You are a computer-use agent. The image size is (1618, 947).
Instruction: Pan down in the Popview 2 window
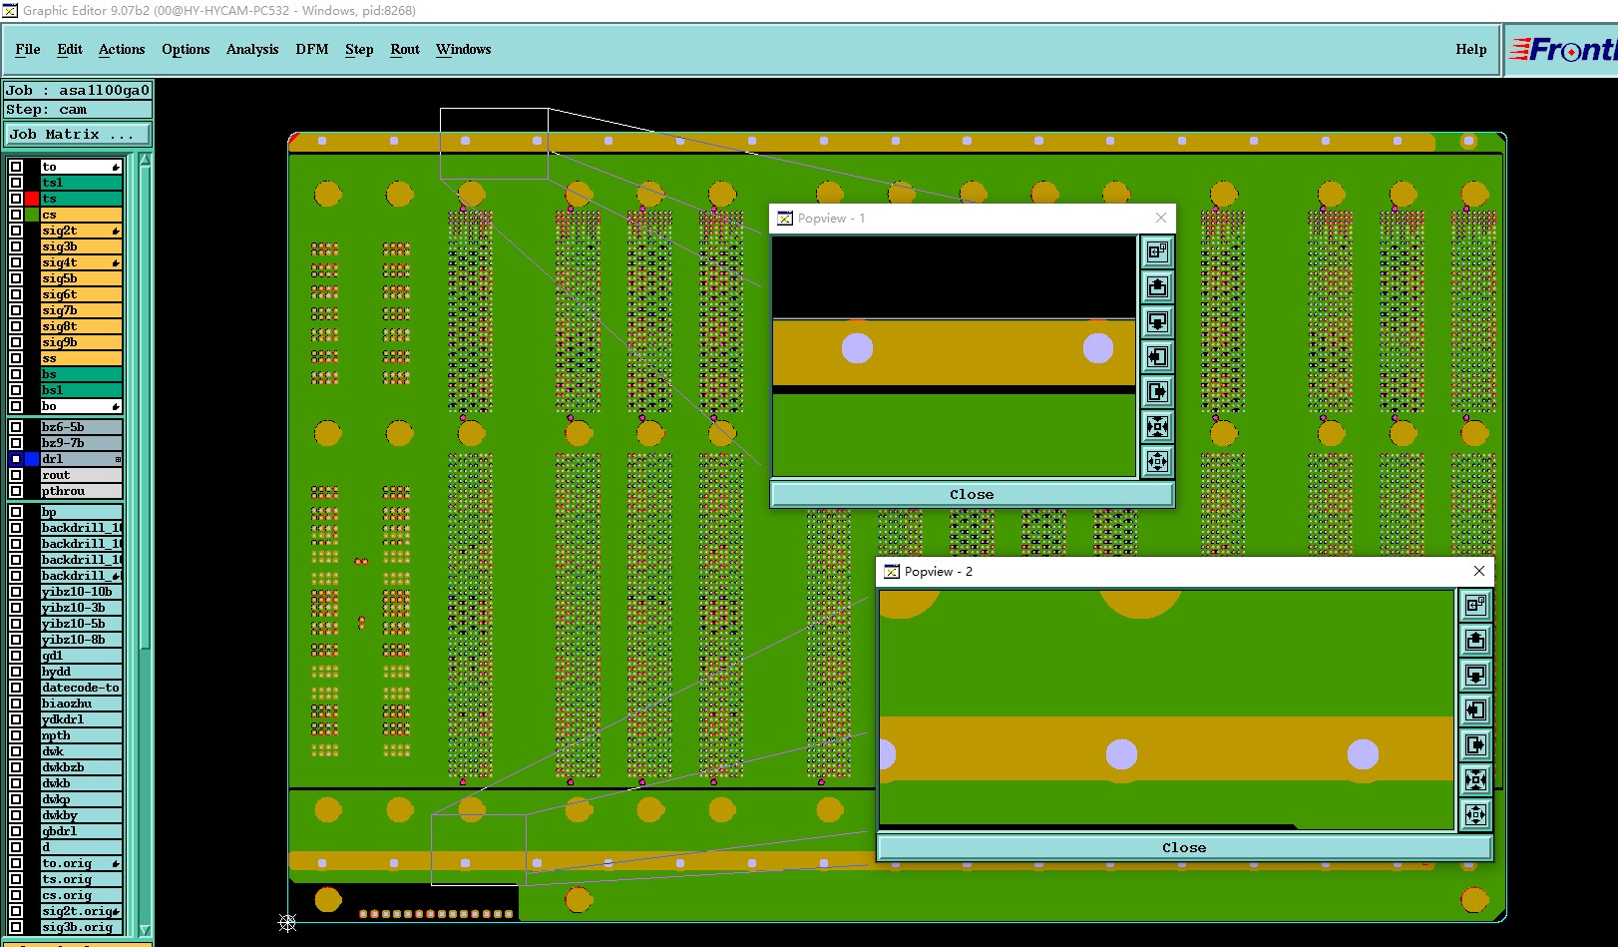pos(1475,676)
